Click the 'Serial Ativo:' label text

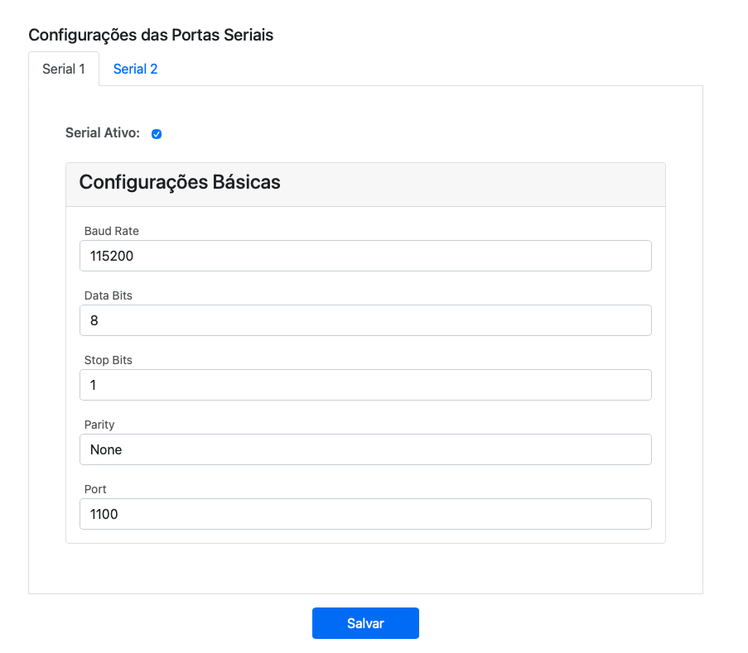(103, 133)
